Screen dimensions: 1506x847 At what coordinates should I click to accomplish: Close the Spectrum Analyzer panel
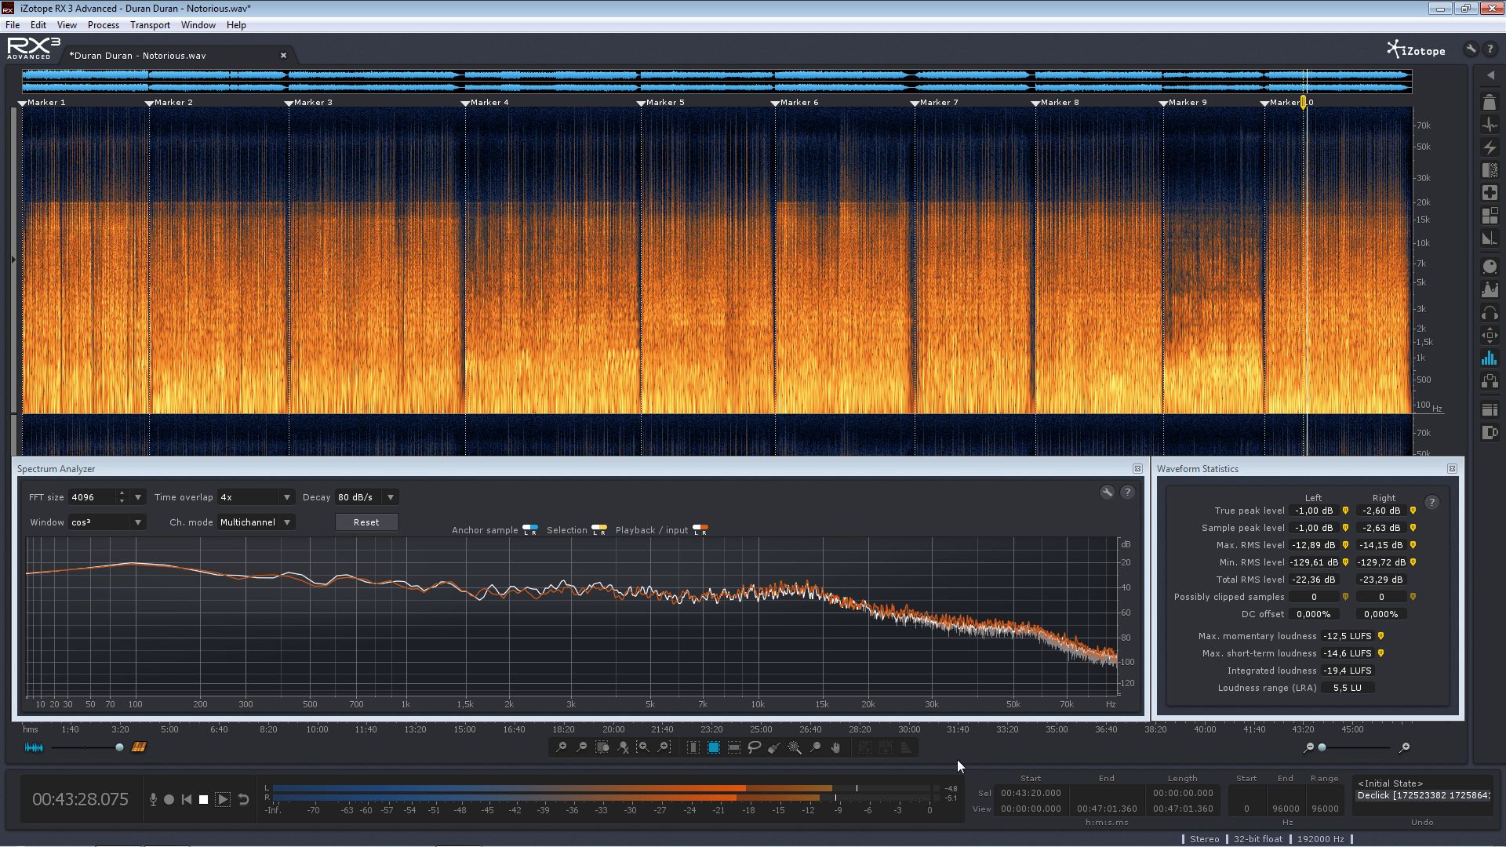point(1137,469)
